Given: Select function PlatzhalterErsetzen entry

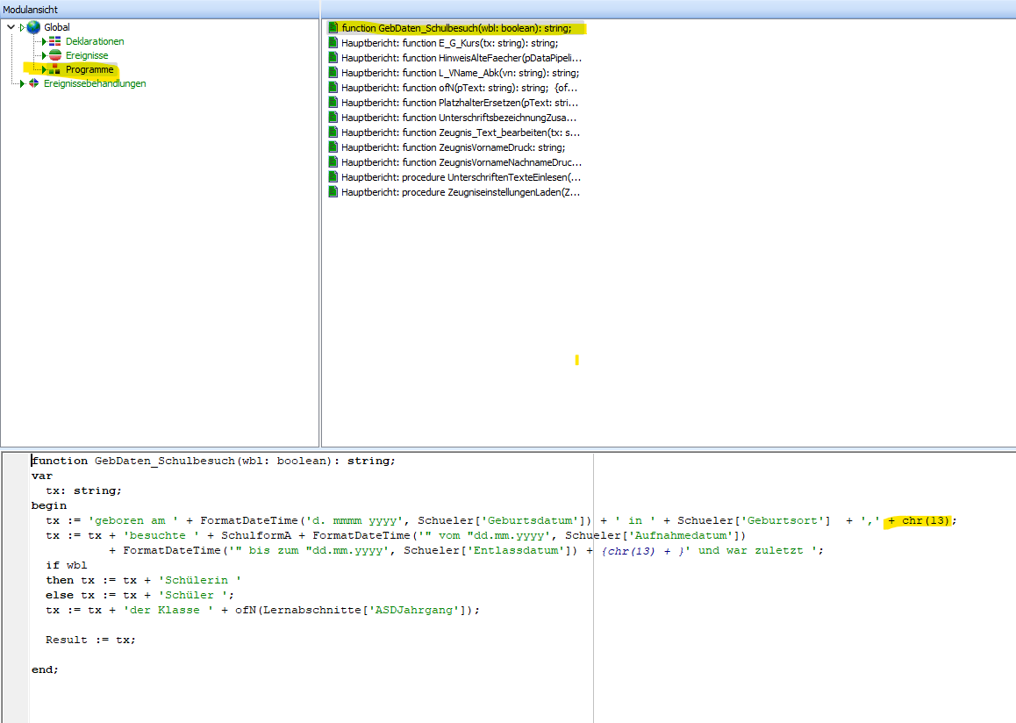Looking at the screenshot, I should coord(460,103).
